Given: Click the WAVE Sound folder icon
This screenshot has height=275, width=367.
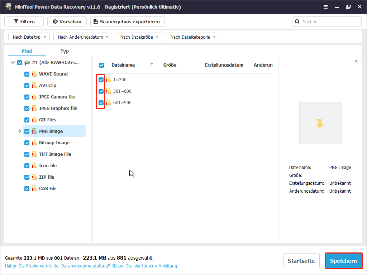Looking at the screenshot, I should click(34, 74).
